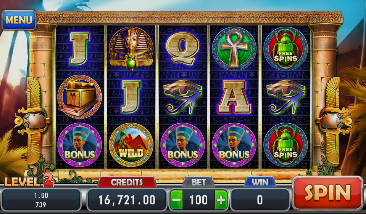Image resolution: width=366 pixels, height=214 pixels.
Task: Decrease the bet with the minus button
Action: 176,200
